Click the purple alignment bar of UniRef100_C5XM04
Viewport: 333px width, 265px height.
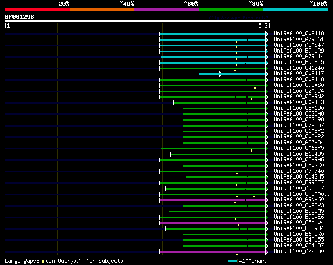click(x=213, y=223)
